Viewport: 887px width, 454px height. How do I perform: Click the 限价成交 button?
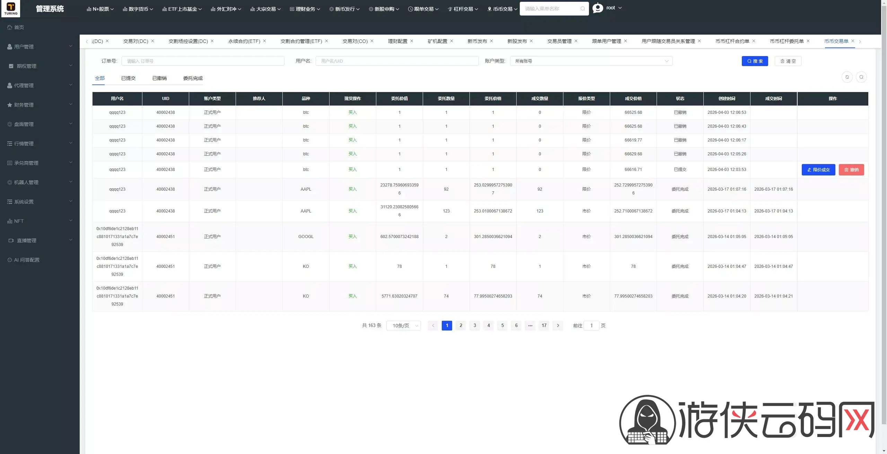pyautogui.click(x=818, y=170)
